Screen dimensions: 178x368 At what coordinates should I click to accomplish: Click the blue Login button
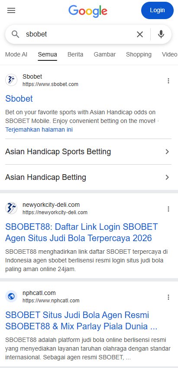[157, 10]
